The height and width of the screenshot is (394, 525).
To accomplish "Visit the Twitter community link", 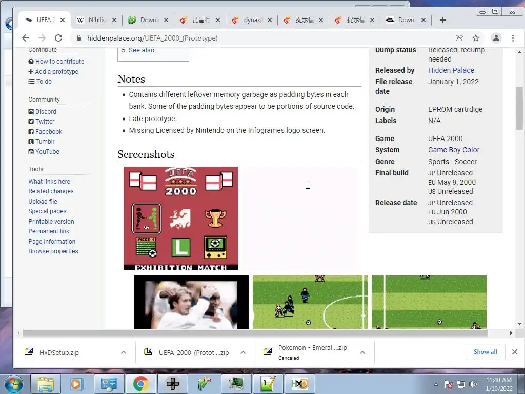I will point(45,121).
